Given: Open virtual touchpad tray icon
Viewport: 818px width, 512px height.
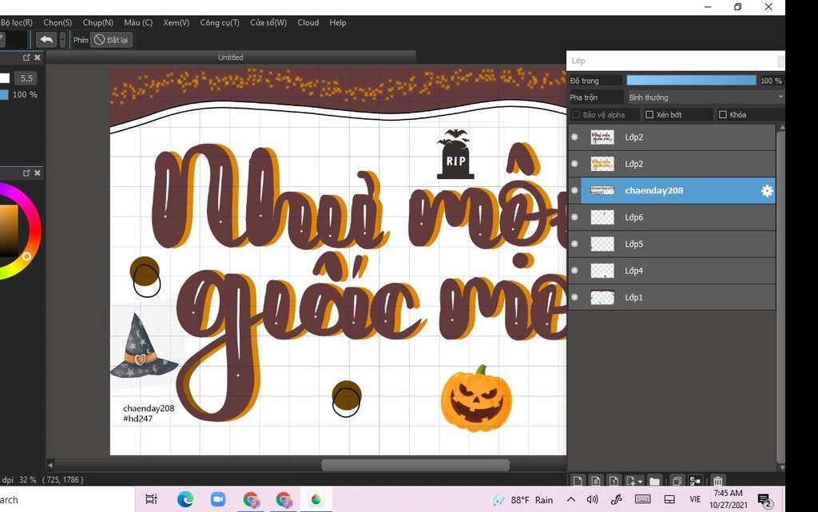Looking at the screenshot, I should (x=669, y=499).
